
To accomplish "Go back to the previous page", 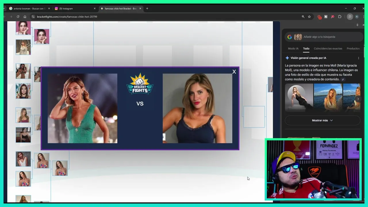I will pyautogui.click(x=4, y=17).
